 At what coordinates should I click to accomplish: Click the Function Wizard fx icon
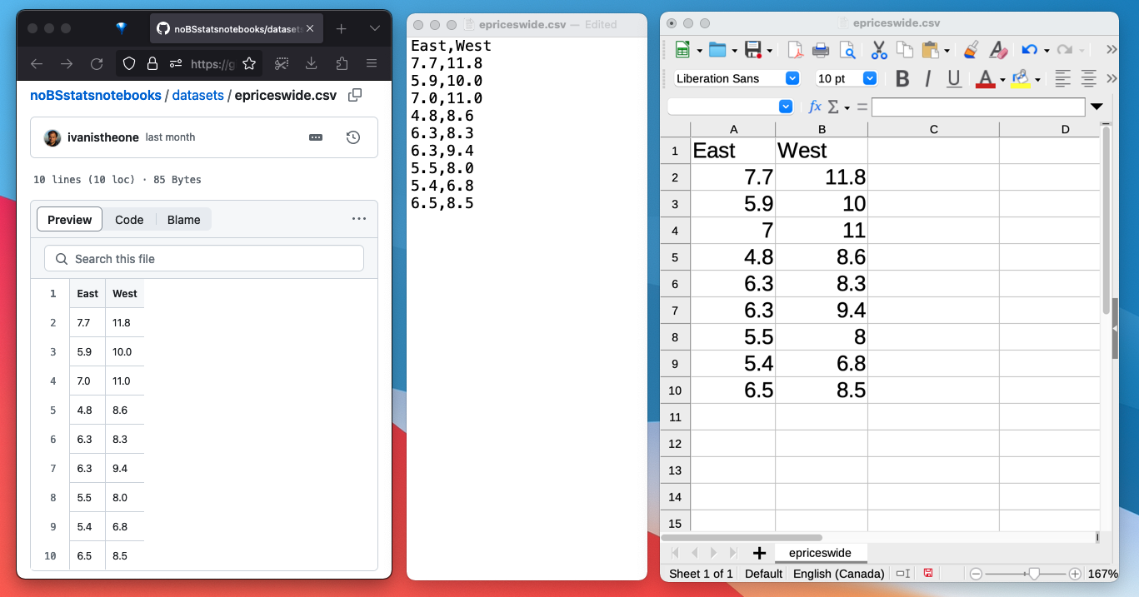(x=814, y=107)
